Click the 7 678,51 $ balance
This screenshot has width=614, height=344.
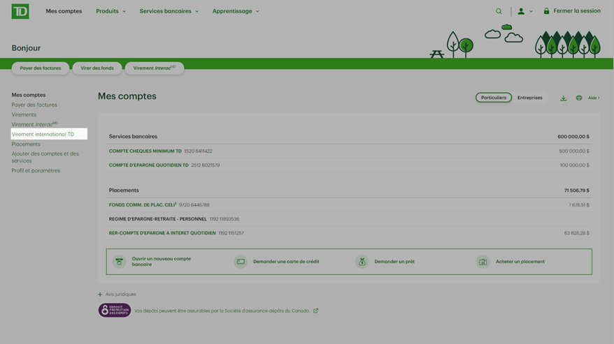point(579,205)
